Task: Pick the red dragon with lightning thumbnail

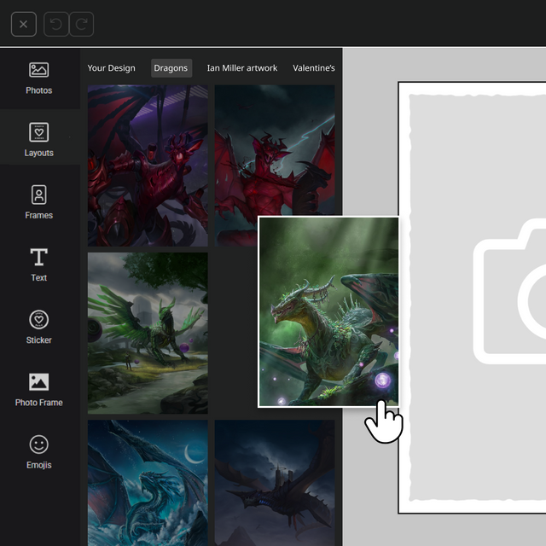Action: pos(275,150)
